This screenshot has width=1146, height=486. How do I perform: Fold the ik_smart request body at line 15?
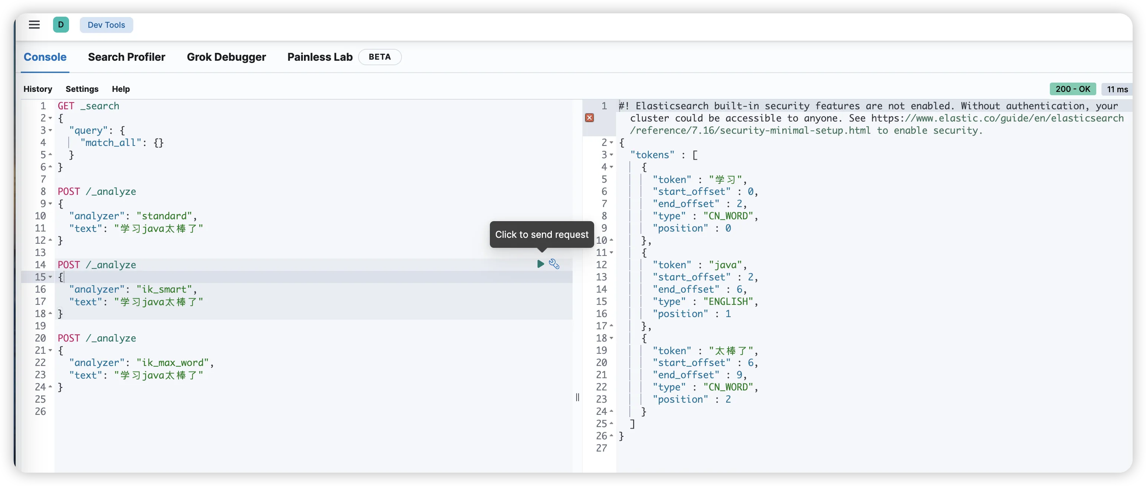coord(50,277)
